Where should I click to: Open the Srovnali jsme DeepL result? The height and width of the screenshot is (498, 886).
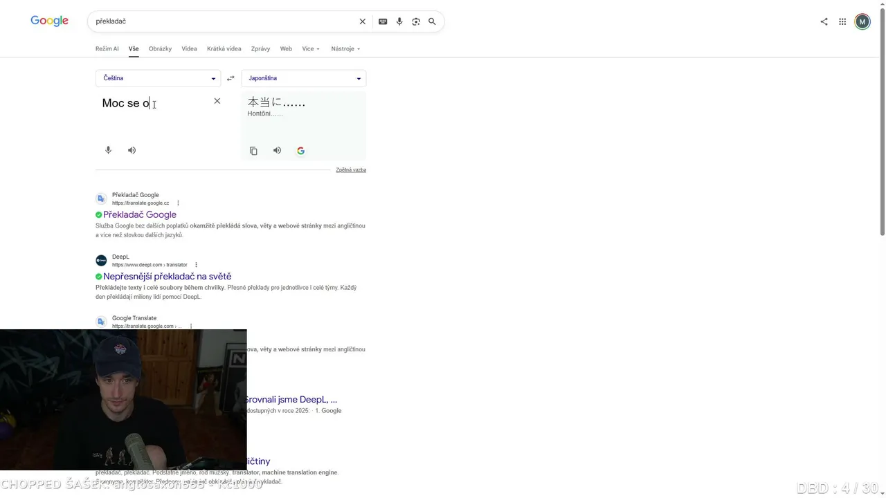click(x=291, y=399)
